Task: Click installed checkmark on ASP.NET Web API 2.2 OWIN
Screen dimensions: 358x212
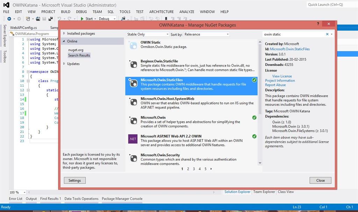Action: (x=254, y=136)
